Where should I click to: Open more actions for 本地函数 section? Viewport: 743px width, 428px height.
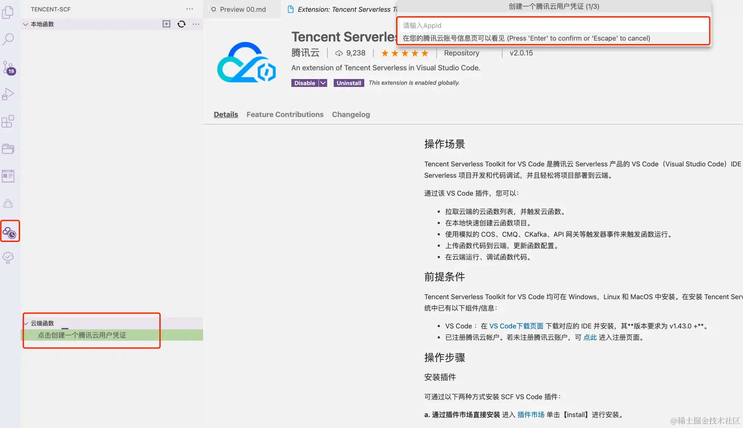[196, 24]
